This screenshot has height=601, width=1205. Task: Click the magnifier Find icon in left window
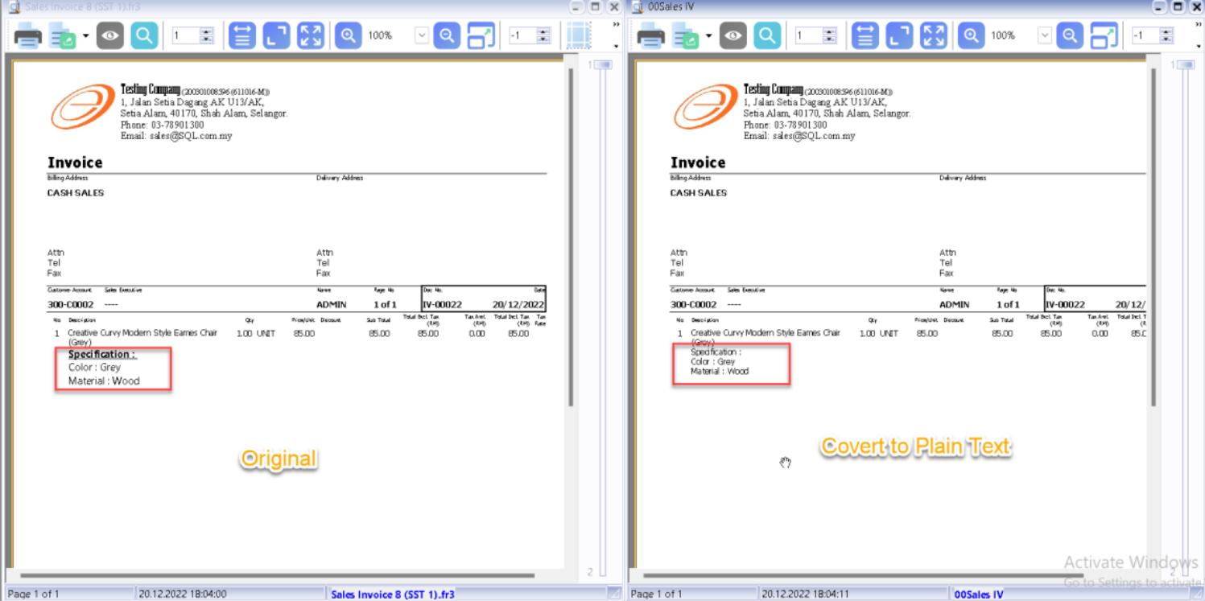(x=144, y=36)
